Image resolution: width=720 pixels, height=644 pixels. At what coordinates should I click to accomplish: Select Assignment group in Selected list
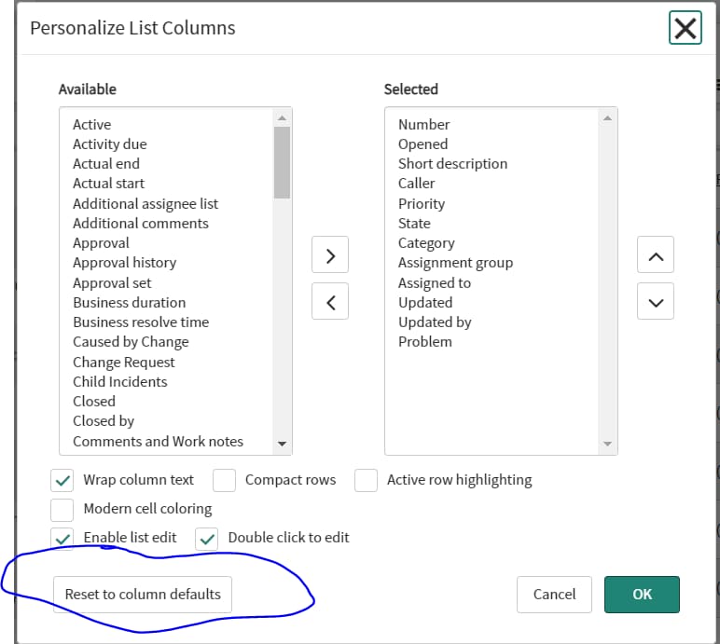point(455,263)
